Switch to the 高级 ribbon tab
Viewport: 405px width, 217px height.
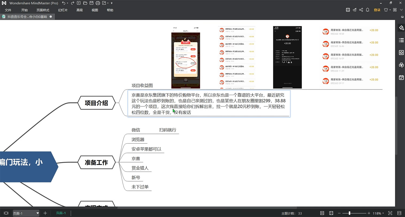(79, 10)
